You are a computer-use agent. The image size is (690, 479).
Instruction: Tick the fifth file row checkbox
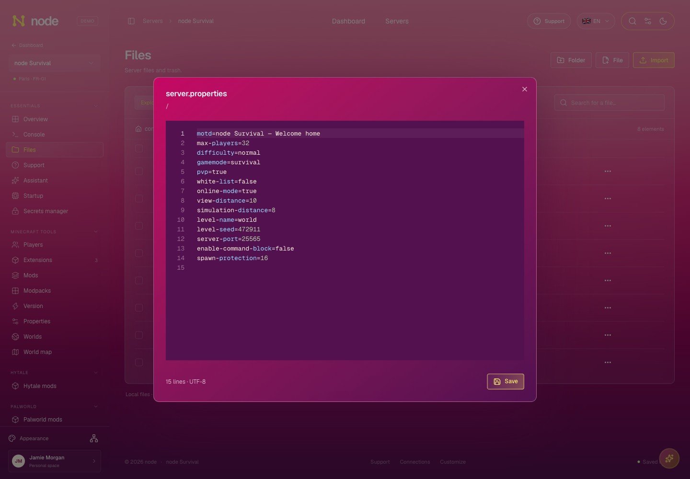139,253
